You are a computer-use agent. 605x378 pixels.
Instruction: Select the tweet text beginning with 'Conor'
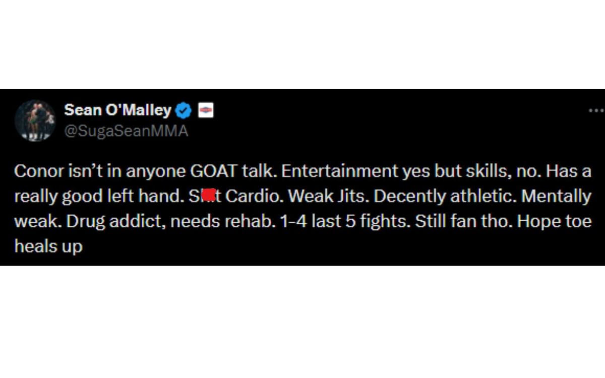click(40, 171)
